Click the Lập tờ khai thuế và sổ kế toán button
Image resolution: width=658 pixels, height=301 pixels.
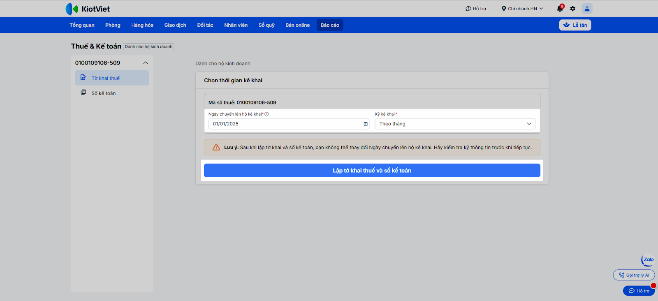pos(372,171)
